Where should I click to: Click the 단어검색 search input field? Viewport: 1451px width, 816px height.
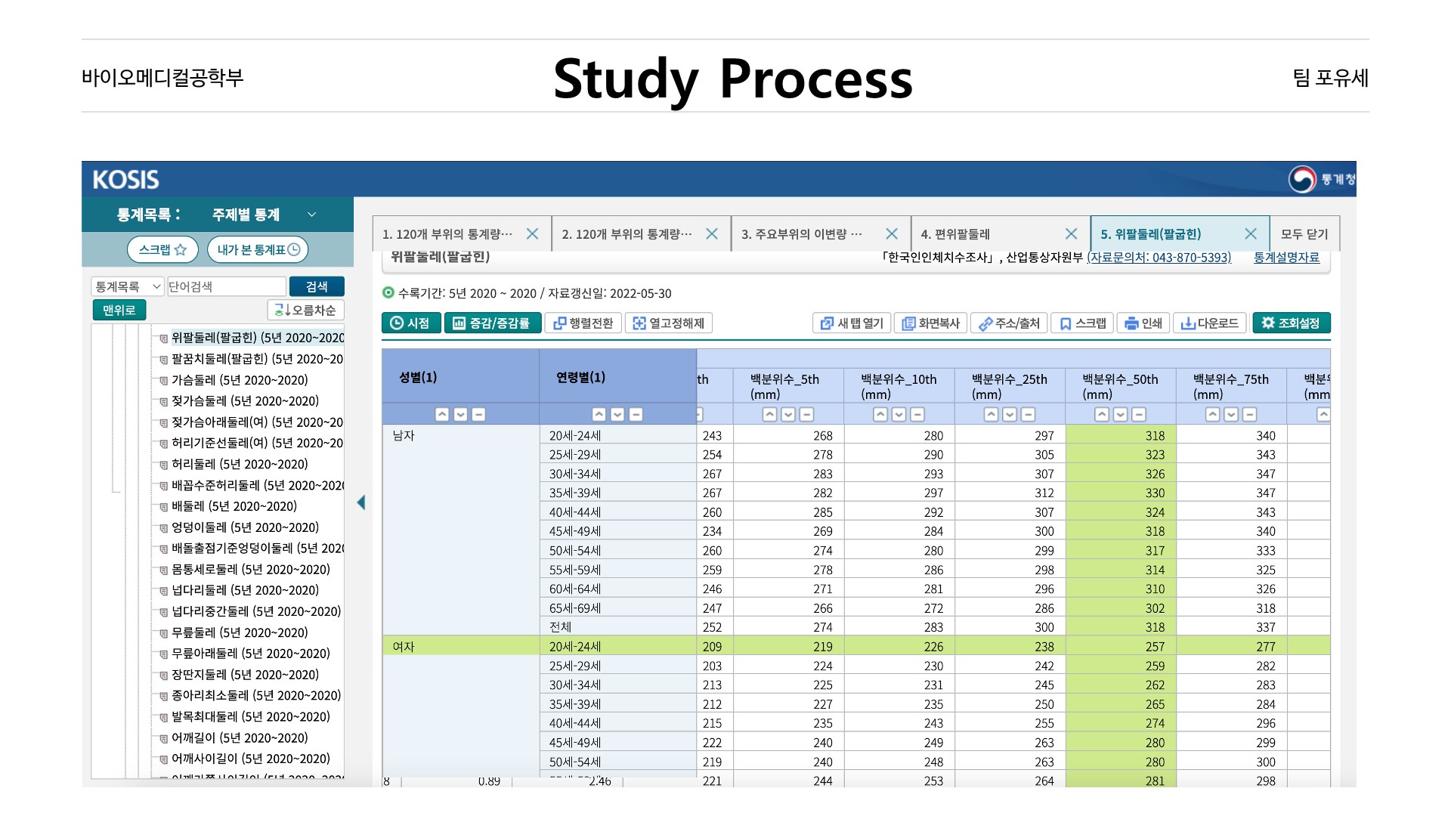226,286
